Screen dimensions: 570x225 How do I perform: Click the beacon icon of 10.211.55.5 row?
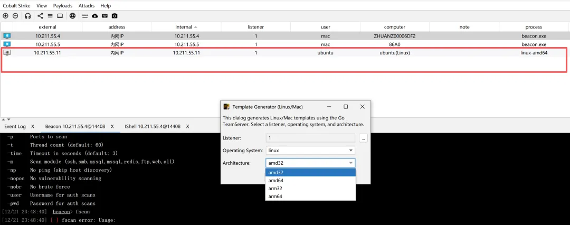[x=7, y=44]
